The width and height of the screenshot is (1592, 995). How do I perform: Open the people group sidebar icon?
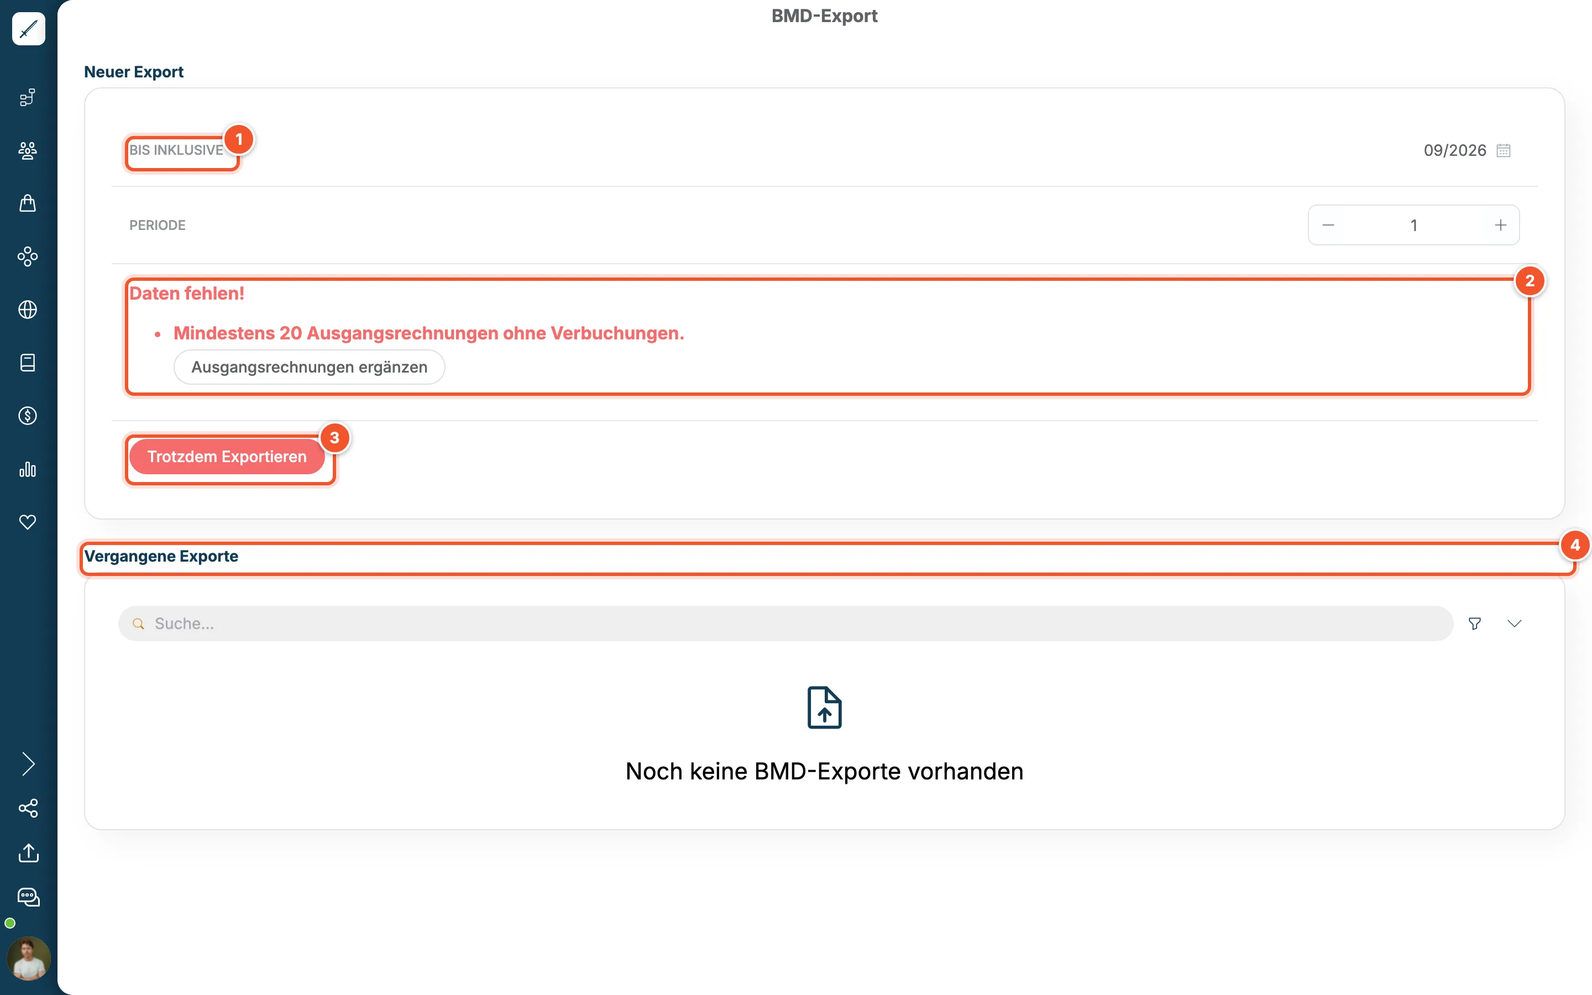tap(28, 151)
